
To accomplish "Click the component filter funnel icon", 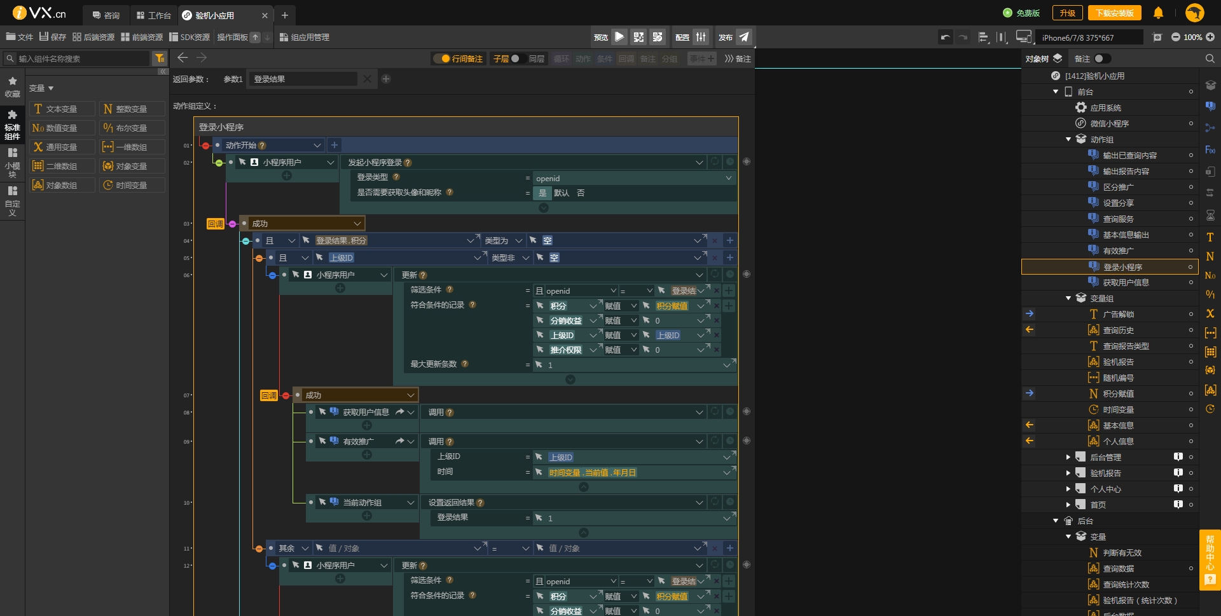I will [x=160, y=58].
